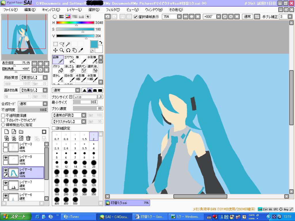Select the eyedropper color picker tool
This screenshot has height=221, width=295.
[x=81, y=50]
